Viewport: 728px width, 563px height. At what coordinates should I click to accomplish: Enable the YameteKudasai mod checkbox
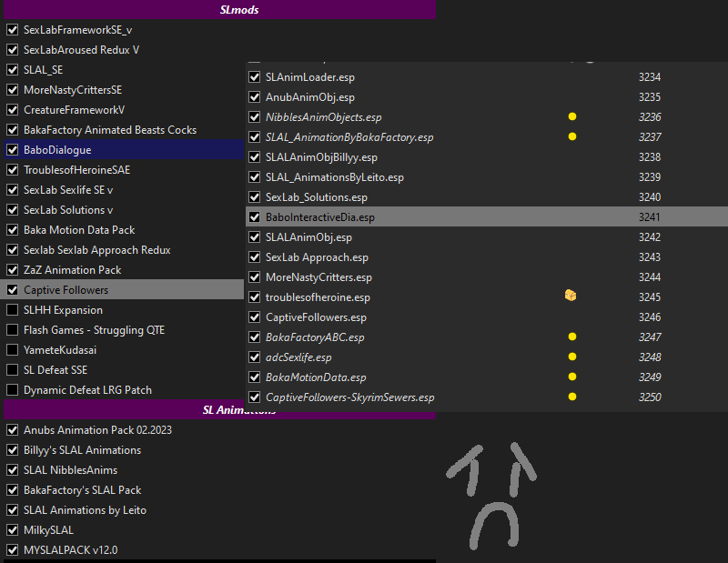tap(13, 349)
